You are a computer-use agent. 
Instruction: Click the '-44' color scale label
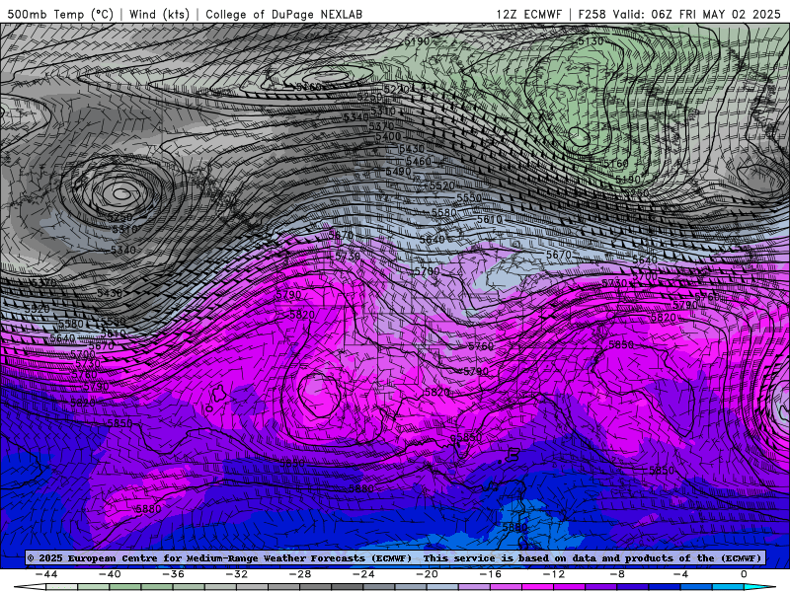[46, 574]
